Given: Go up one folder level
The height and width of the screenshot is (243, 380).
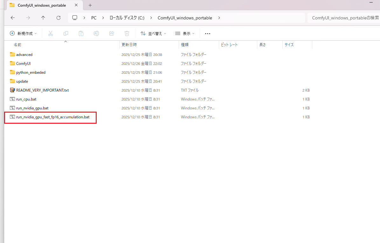Looking at the screenshot, I should tap(43, 18).
